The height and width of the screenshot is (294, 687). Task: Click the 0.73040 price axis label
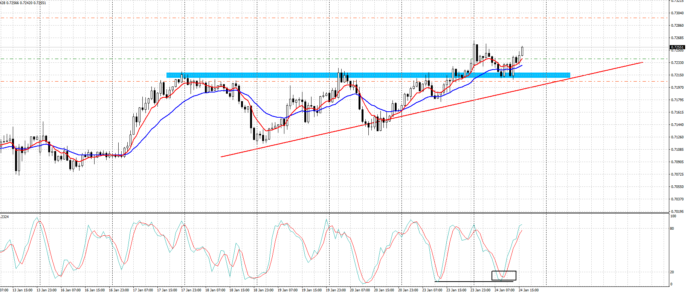click(x=678, y=13)
